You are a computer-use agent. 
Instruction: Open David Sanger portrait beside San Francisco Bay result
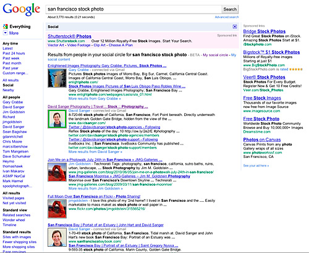57,238
